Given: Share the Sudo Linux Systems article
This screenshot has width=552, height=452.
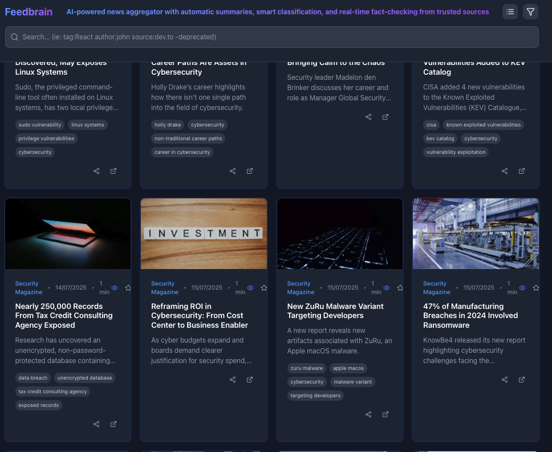Looking at the screenshot, I should click(x=96, y=171).
